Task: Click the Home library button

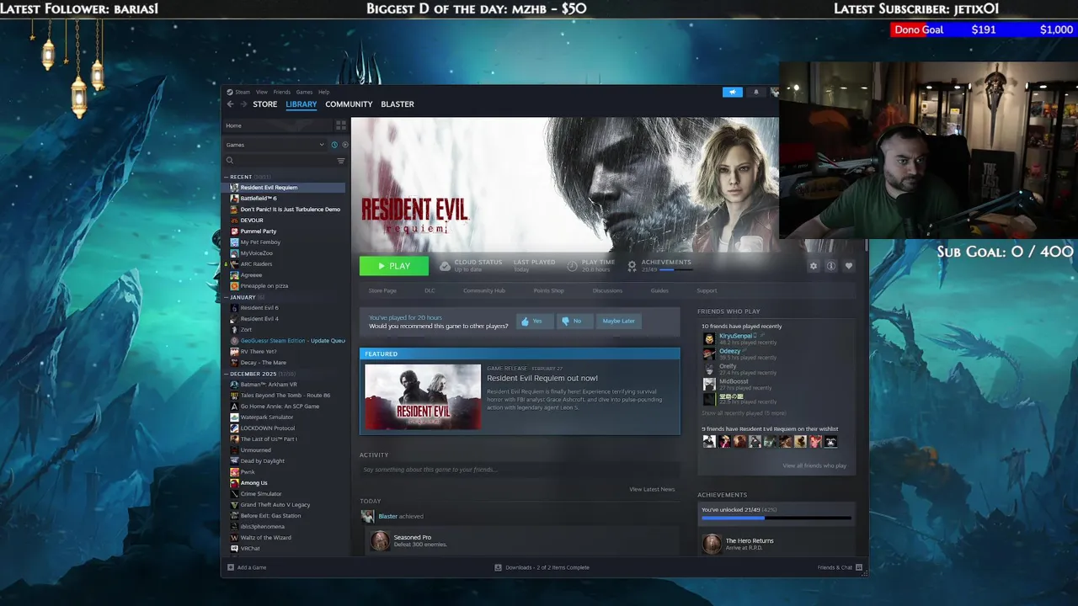Action: coord(278,125)
